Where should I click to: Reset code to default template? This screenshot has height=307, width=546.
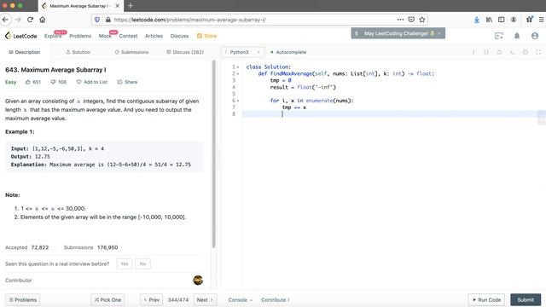[x=499, y=52]
